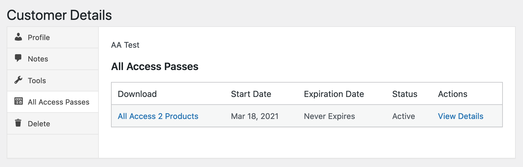
Task: Click the Notes speech bubble icon
Action: [x=18, y=58]
